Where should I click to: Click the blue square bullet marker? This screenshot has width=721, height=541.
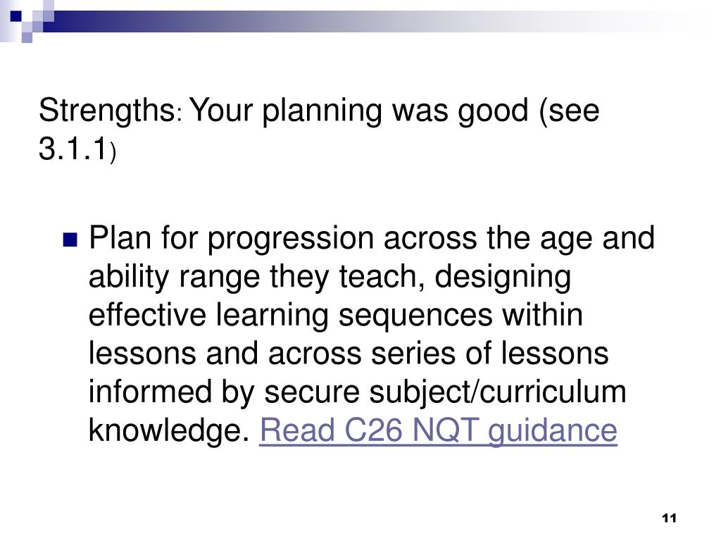click(70, 240)
